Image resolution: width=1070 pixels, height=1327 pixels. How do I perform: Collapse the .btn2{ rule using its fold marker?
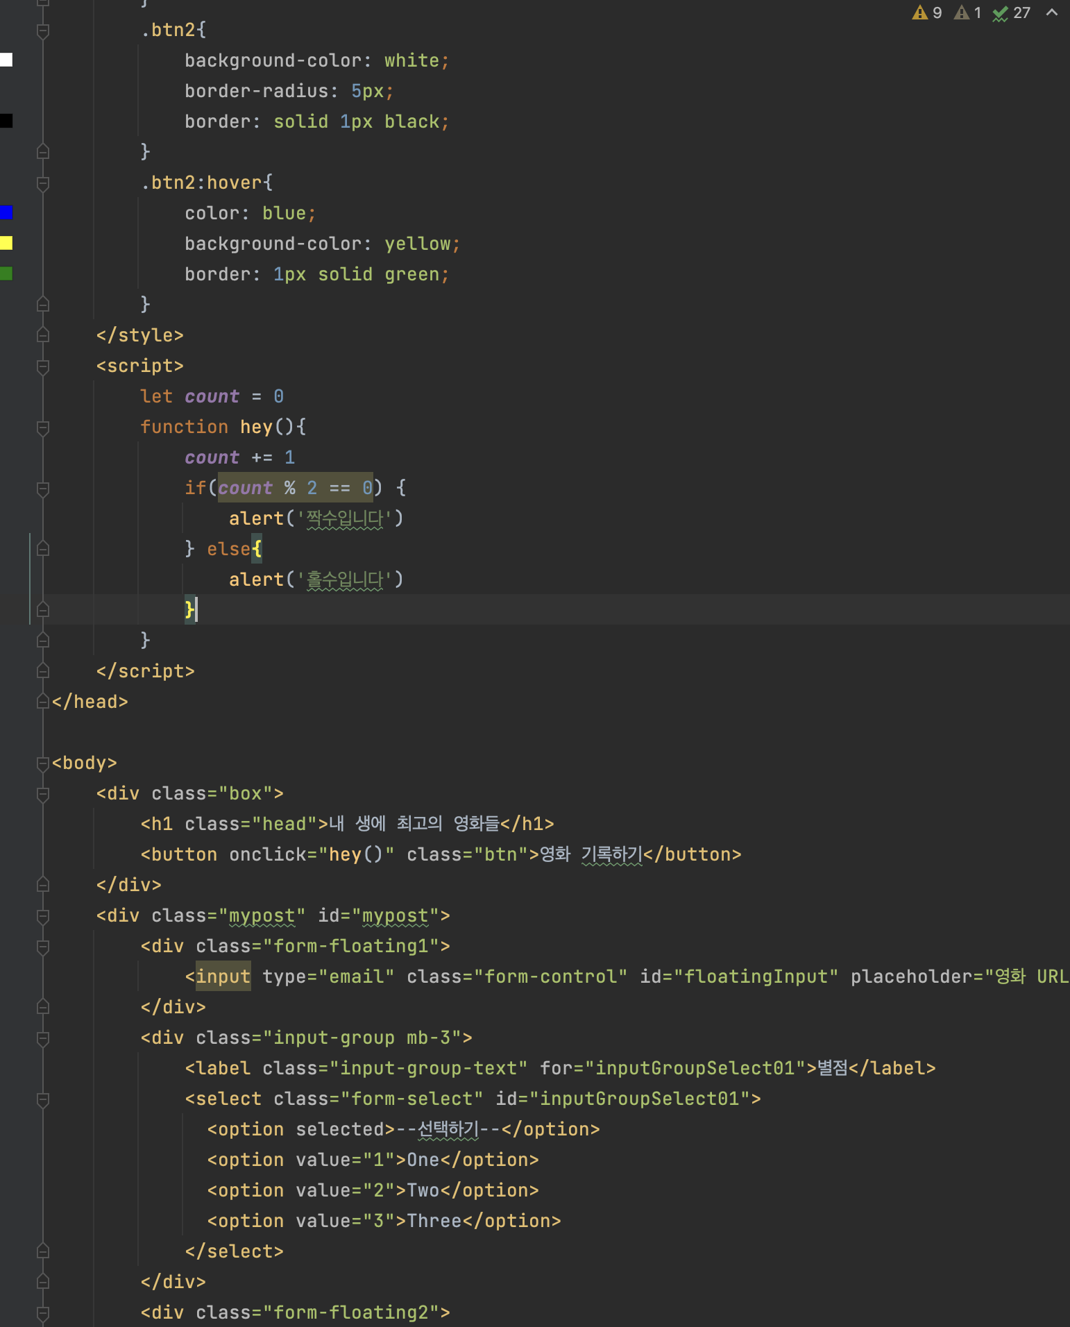click(43, 31)
